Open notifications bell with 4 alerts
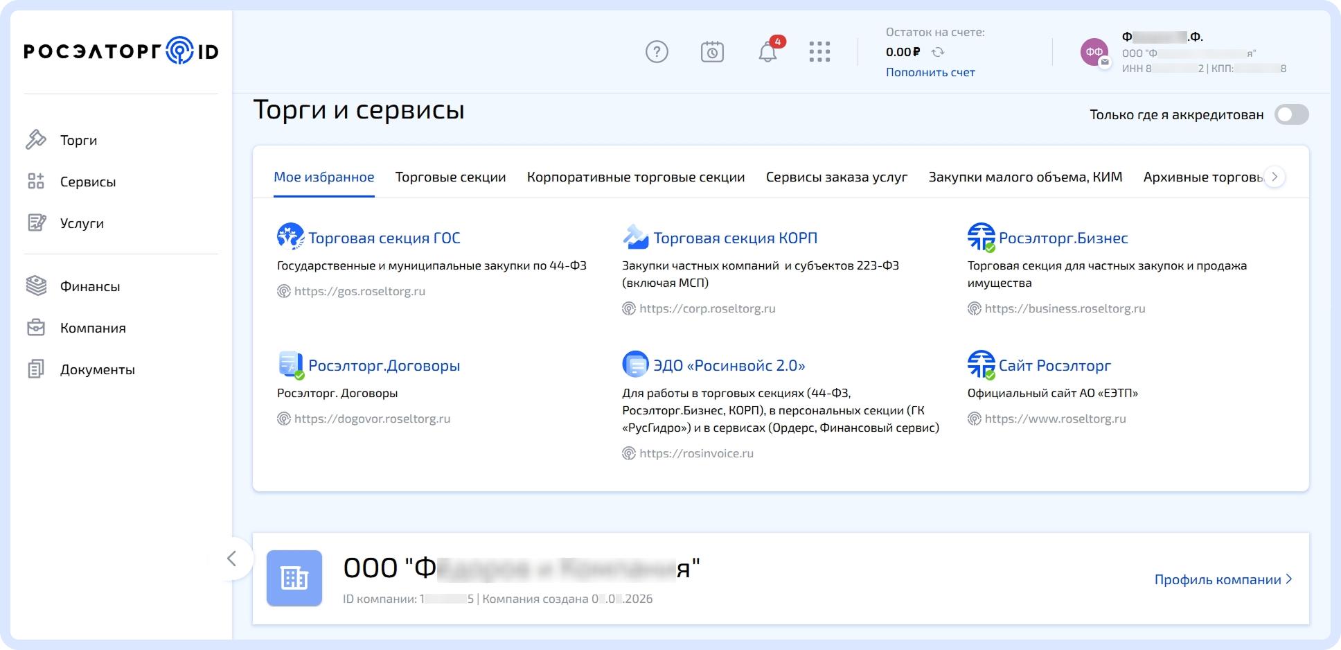1341x650 pixels. (x=767, y=52)
